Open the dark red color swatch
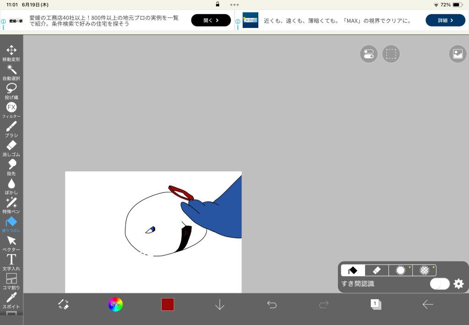This screenshot has height=325, width=469. click(168, 304)
